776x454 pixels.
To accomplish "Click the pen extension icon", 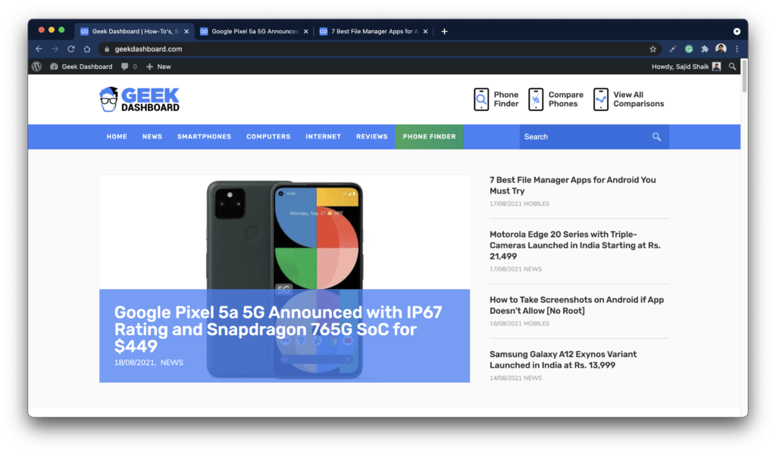I will pos(673,49).
